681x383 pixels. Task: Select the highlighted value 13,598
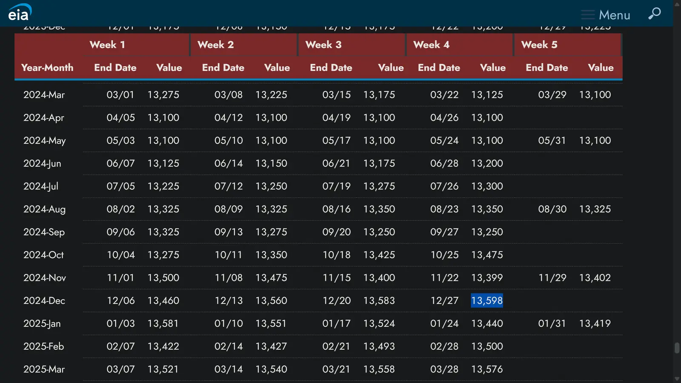coord(486,300)
